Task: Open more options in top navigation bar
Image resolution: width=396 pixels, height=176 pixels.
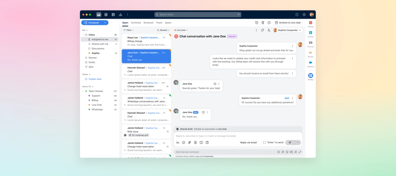Action: (128, 15)
